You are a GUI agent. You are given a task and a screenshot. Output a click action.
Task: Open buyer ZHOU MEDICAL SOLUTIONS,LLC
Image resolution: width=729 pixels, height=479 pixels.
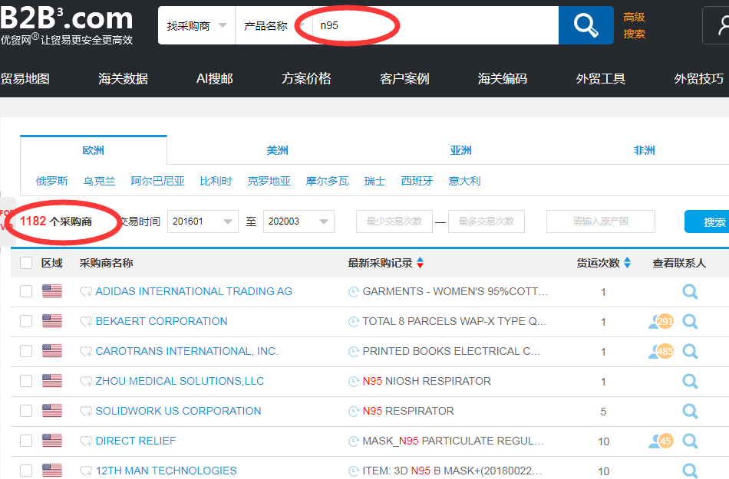(180, 381)
